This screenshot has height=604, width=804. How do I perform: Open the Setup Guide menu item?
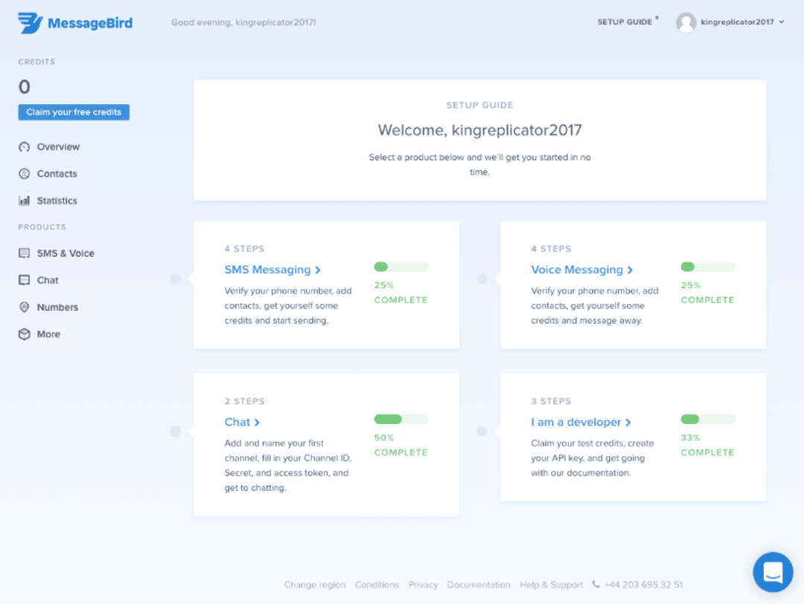[625, 22]
